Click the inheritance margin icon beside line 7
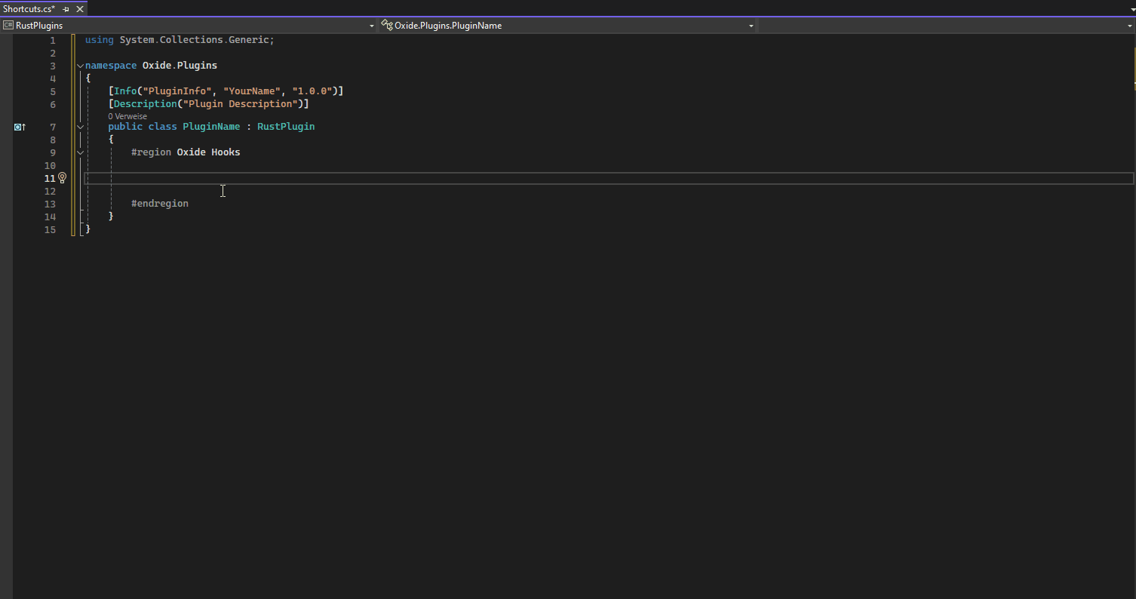 [20, 127]
